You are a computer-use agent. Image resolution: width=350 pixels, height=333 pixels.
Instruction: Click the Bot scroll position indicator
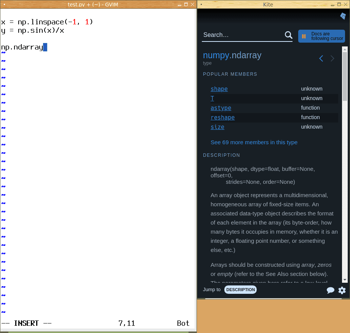click(183, 323)
